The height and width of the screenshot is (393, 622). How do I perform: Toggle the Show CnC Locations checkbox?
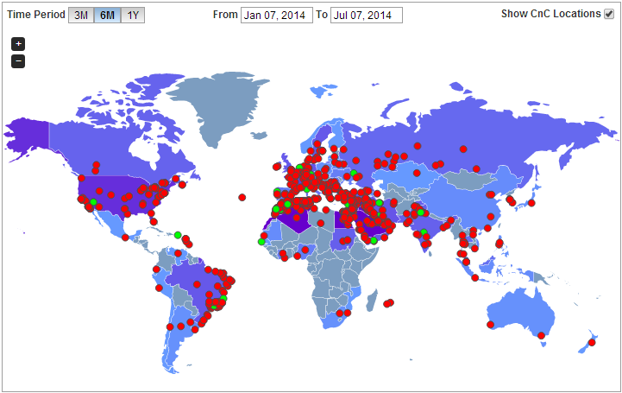click(609, 14)
